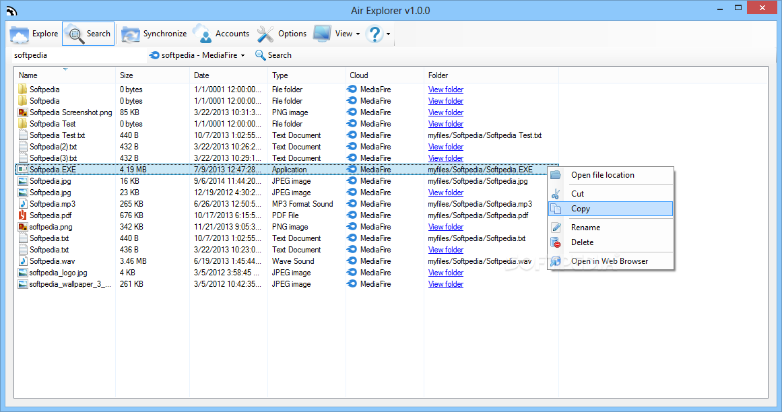Click the Search toolbar button
The image size is (782, 412).
click(88, 34)
